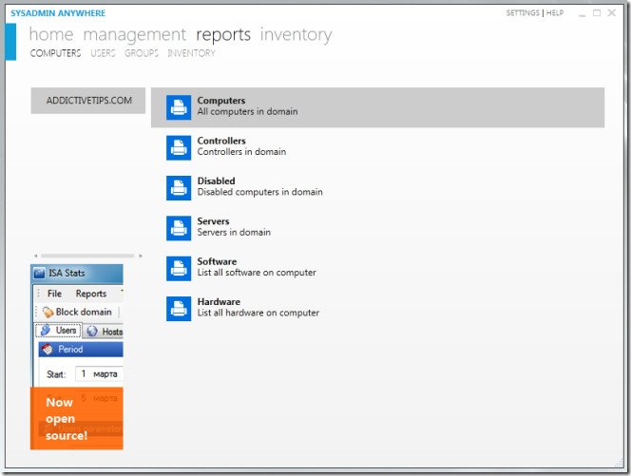Click the domain list horizontal scrollbar track

point(87,256)
